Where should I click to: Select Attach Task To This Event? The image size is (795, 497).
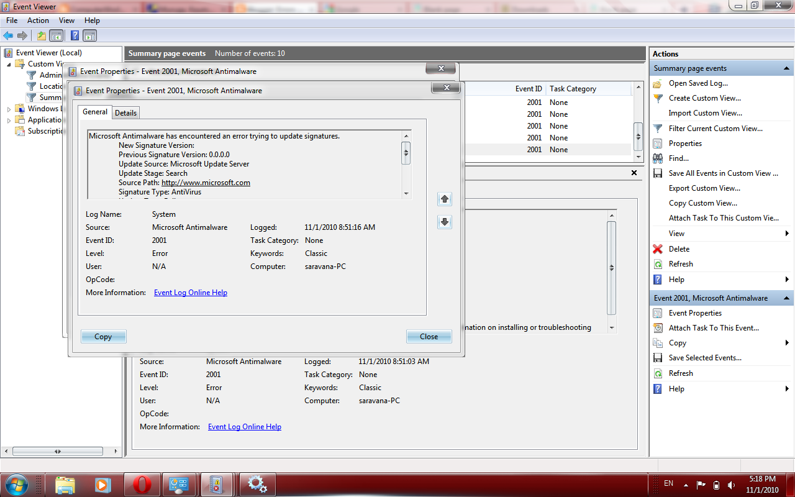click(714, 328)
